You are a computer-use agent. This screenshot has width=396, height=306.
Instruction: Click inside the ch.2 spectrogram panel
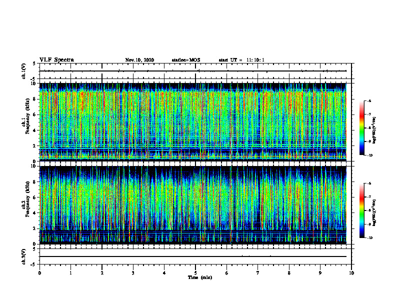point(193,205)
